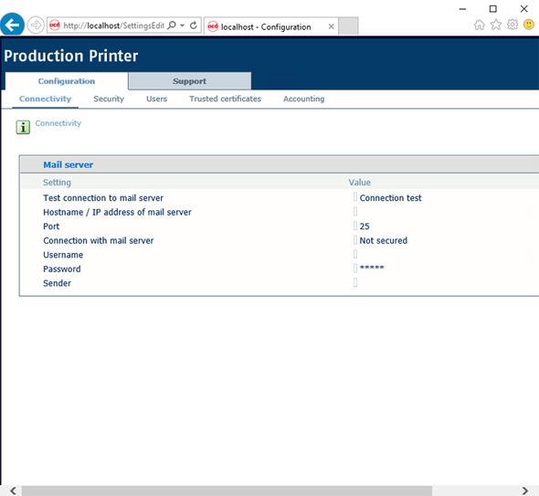
Task: Click the search magnifier in address bar
Action: pyautogui.click(x=172, y=26)
